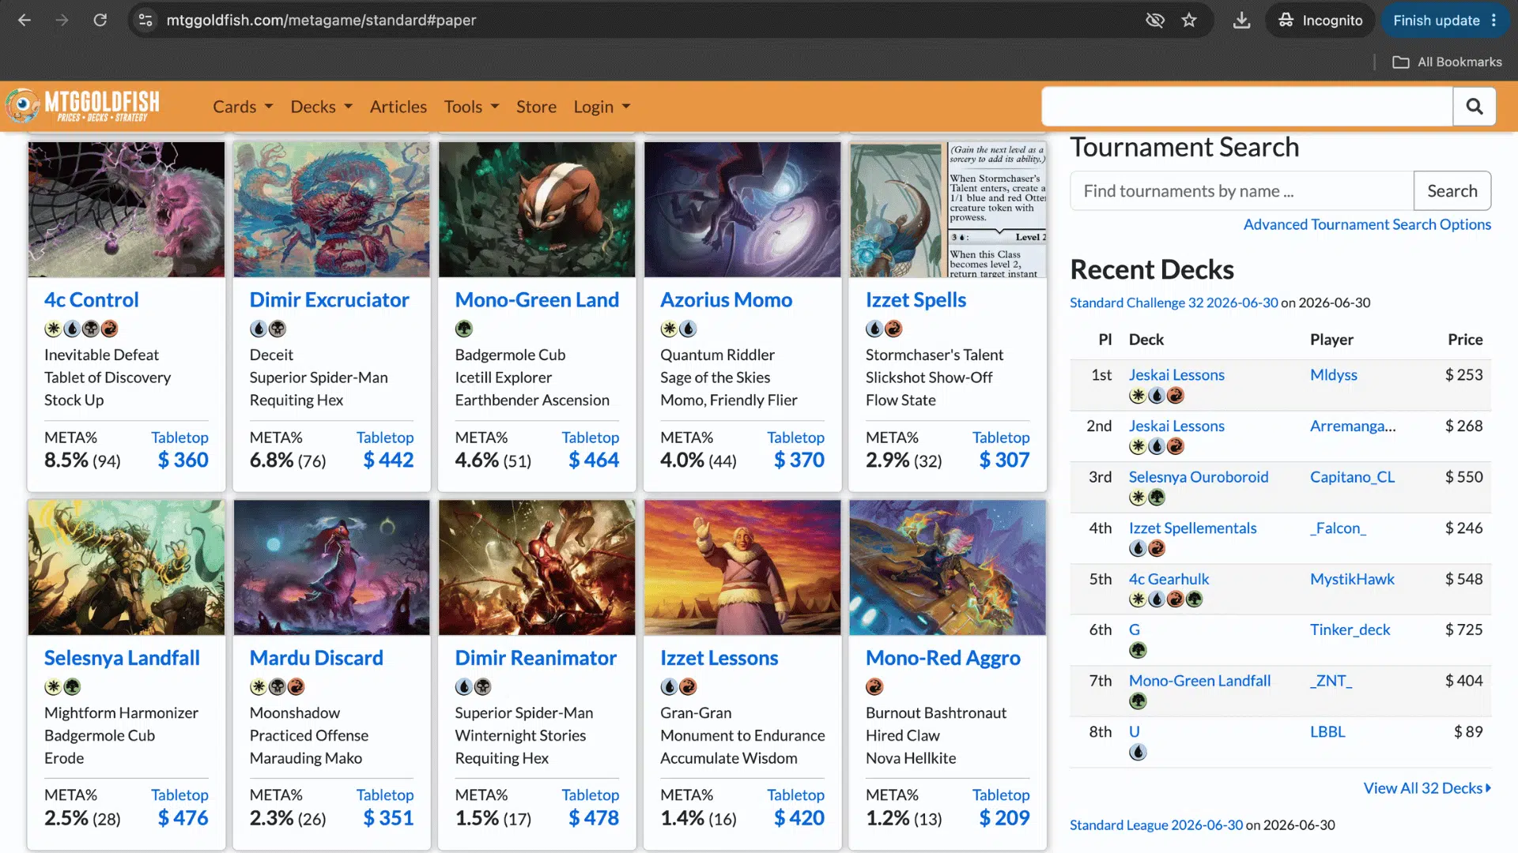1518x853 pixels.
Task: Click the site information icon in address bar
Action: point(145,21)
